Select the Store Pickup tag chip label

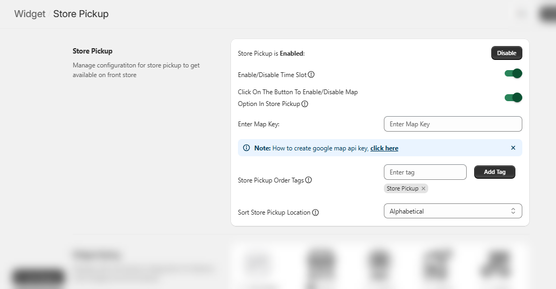pos(402,189)
